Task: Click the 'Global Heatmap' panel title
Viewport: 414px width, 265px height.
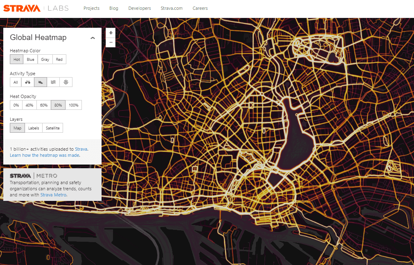Action: (x=38, y=38)
